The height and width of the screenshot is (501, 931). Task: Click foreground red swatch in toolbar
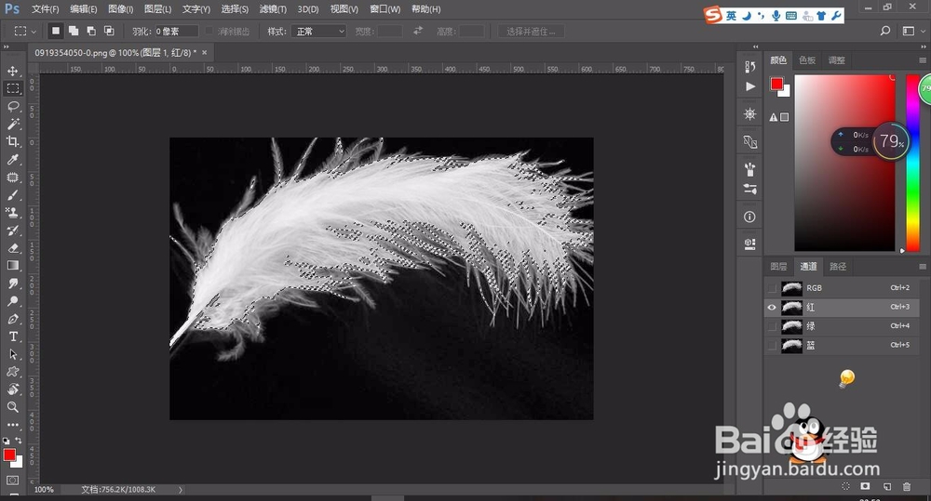tap(9, 455)
